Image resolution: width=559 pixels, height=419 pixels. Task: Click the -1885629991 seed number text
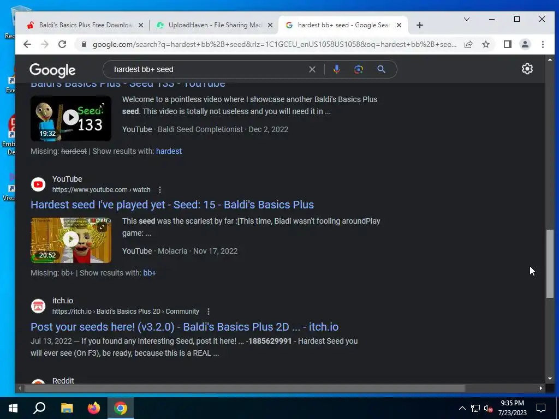pos(269,342)
